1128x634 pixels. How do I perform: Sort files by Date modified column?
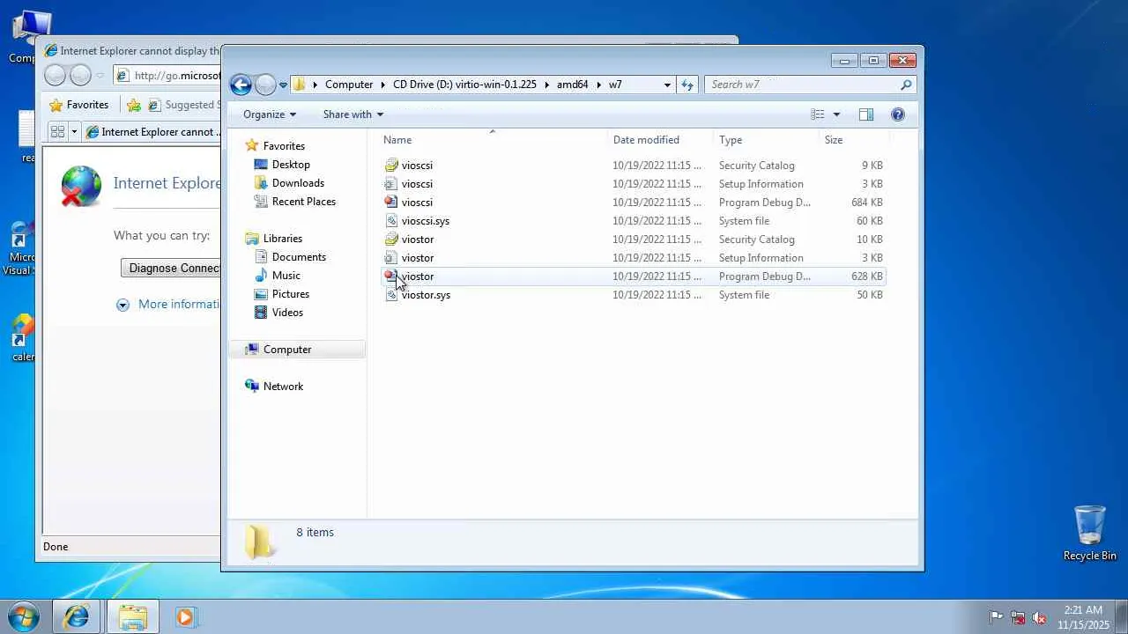coord(661,140)
